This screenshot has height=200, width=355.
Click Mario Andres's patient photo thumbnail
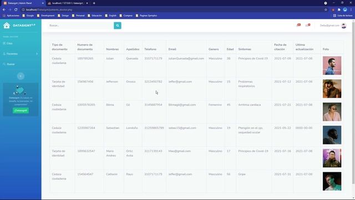point(332,158)
